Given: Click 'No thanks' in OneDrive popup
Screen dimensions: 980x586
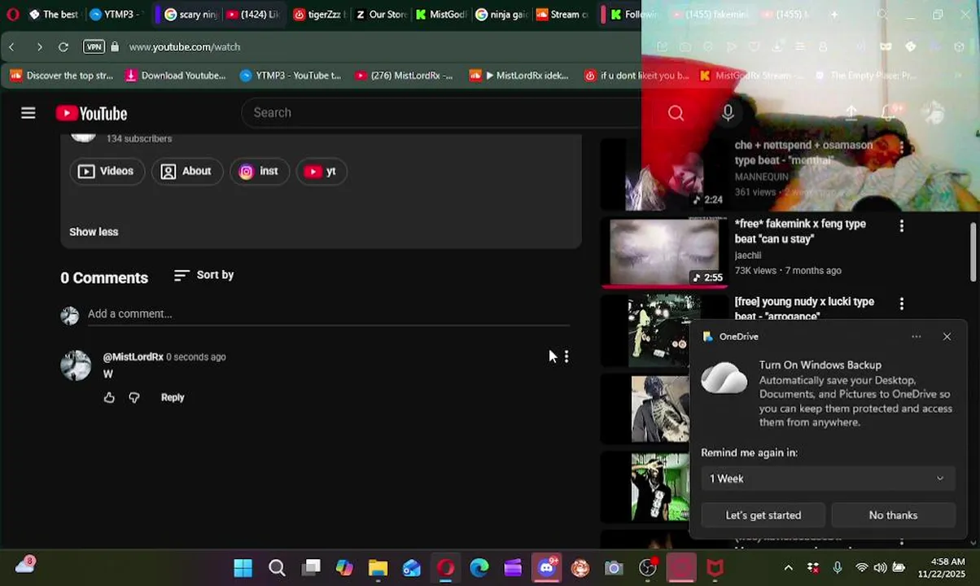Looking at the screenshot, I should coord(893,515).
